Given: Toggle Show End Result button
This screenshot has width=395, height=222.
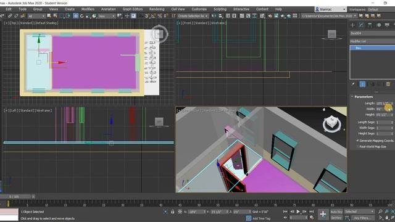Looking at the screenshot, I should point(362,84).
